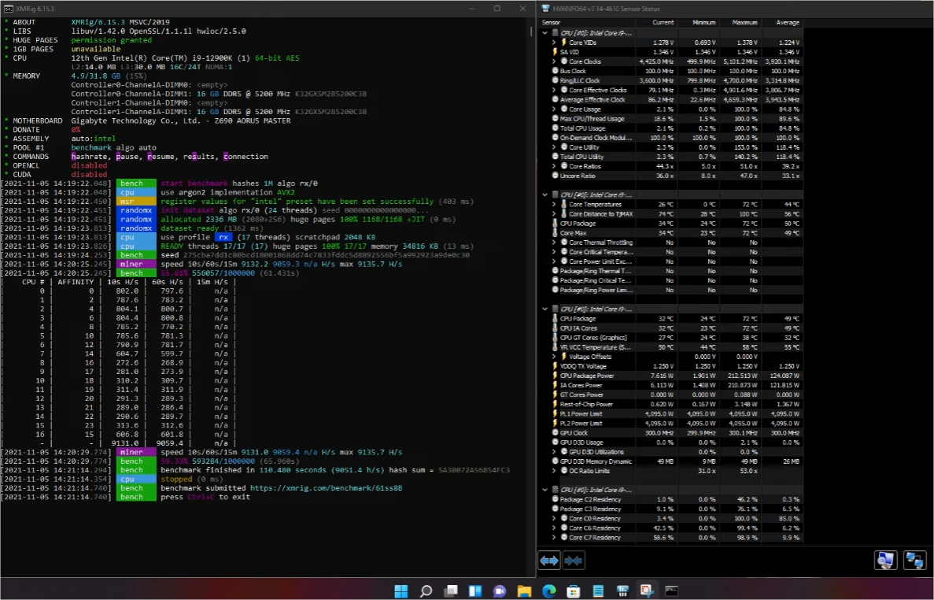
Task: Click the collapse arrows button in HWiNFO
Action: [573, 561]
